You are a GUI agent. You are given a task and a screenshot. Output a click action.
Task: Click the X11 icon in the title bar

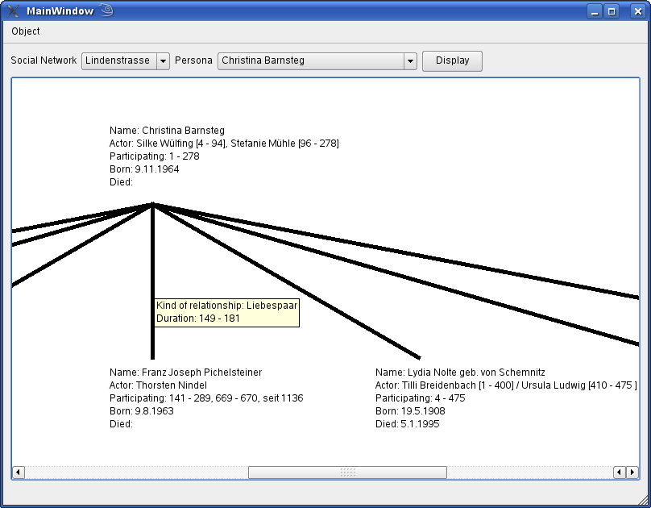(13, 10)
